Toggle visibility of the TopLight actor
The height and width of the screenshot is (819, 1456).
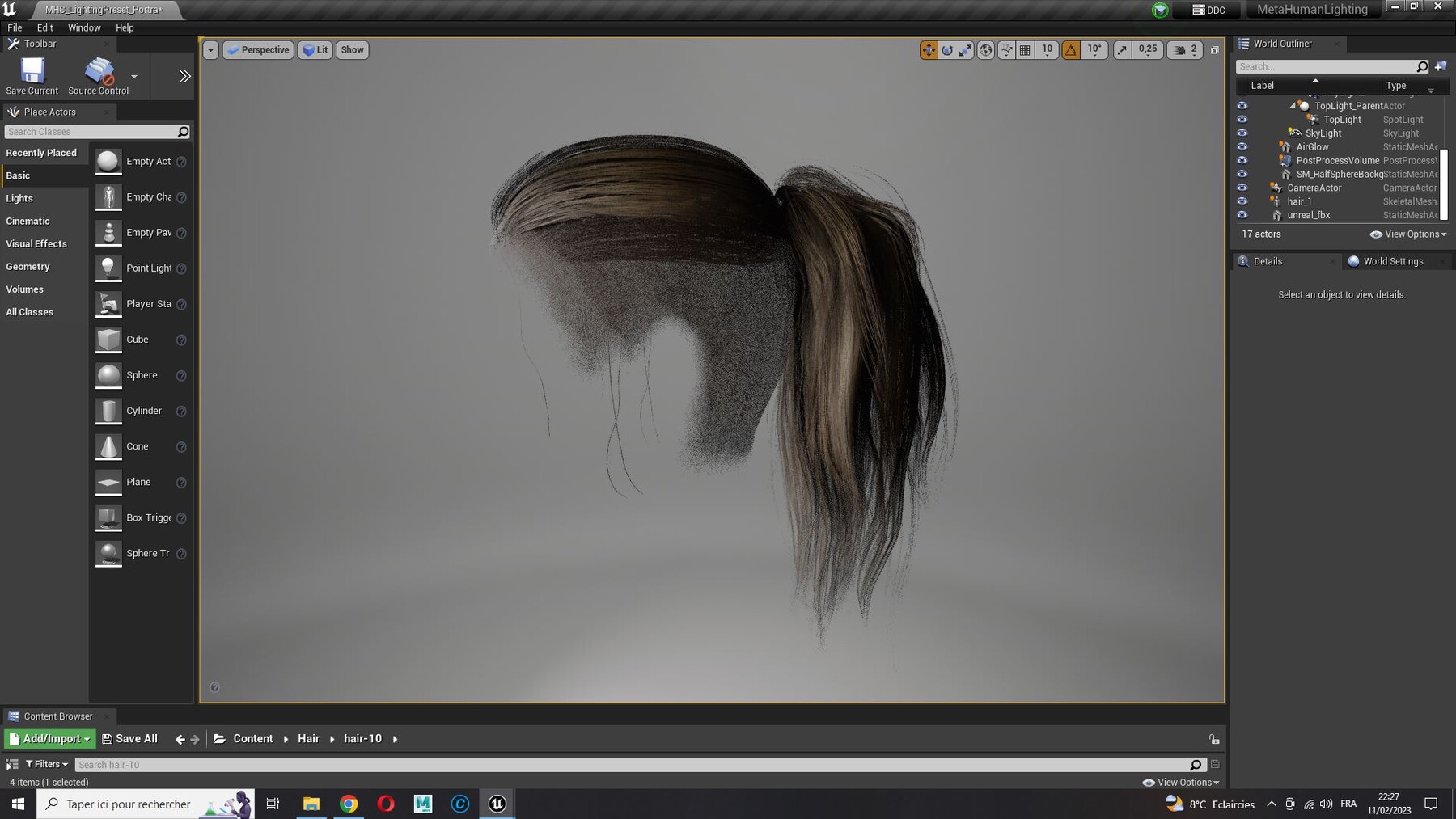click(x=1242, y=120)
